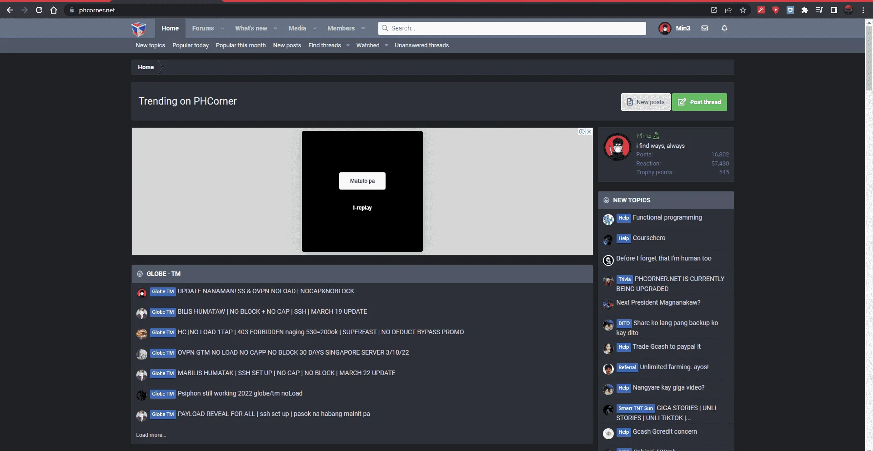Open New posts in sub-navigation
The image size is (873, 451).
287,45
